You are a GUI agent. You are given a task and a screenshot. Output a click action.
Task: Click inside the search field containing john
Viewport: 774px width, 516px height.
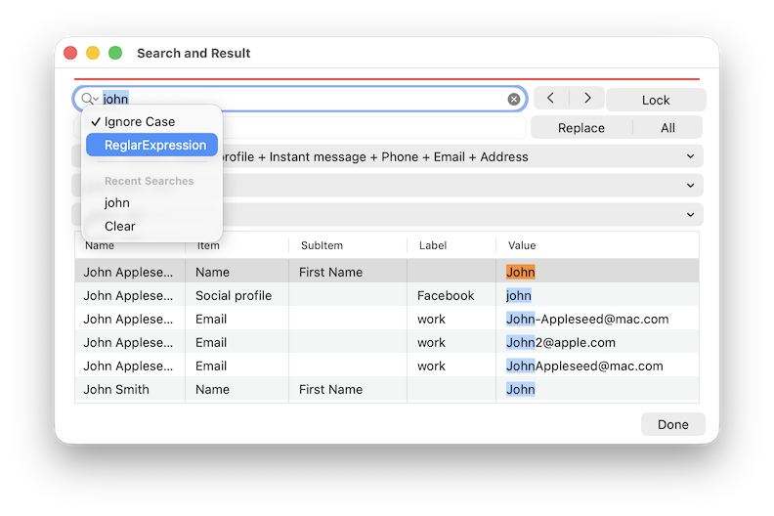click(300, 99)
